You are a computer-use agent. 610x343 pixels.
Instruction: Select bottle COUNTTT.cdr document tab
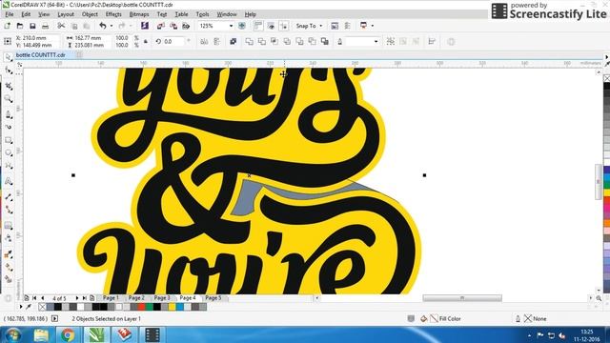tap(40, 55)
